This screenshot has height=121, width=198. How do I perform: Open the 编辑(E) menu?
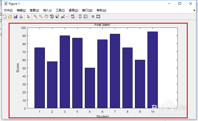[21, 10]
